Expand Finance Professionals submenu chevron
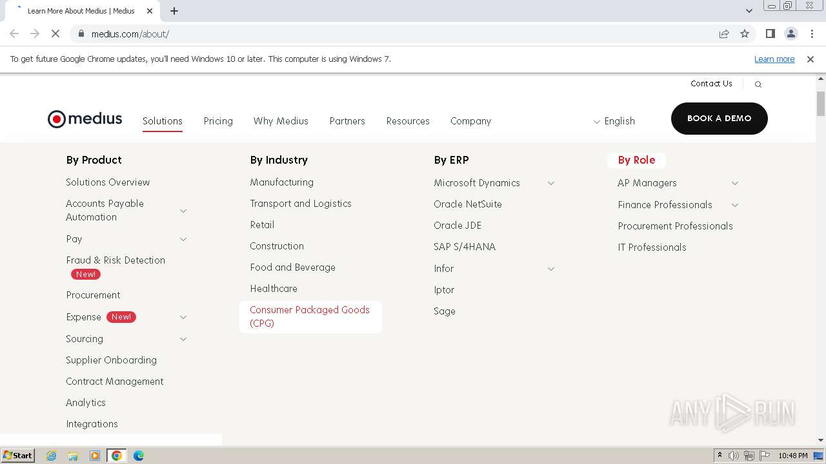 click(x=735, y=205)
